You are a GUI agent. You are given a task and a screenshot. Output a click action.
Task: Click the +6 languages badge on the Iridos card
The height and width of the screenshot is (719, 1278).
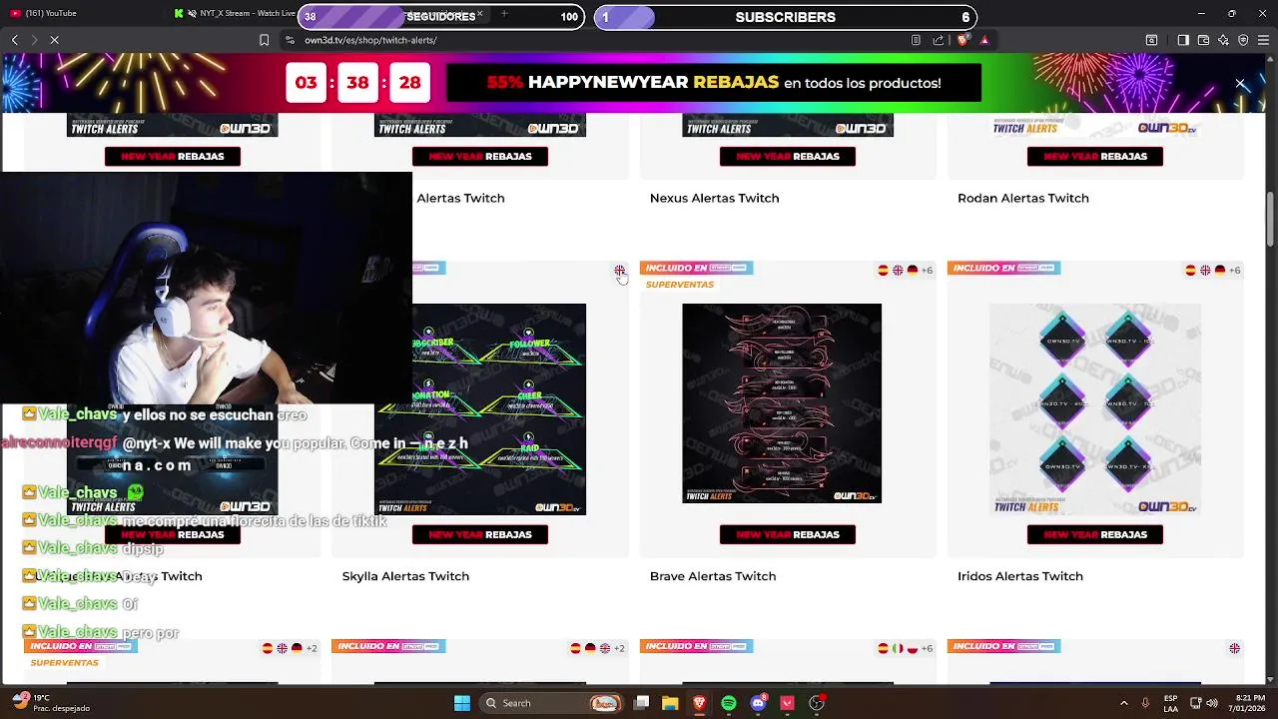pos(1234,271)
